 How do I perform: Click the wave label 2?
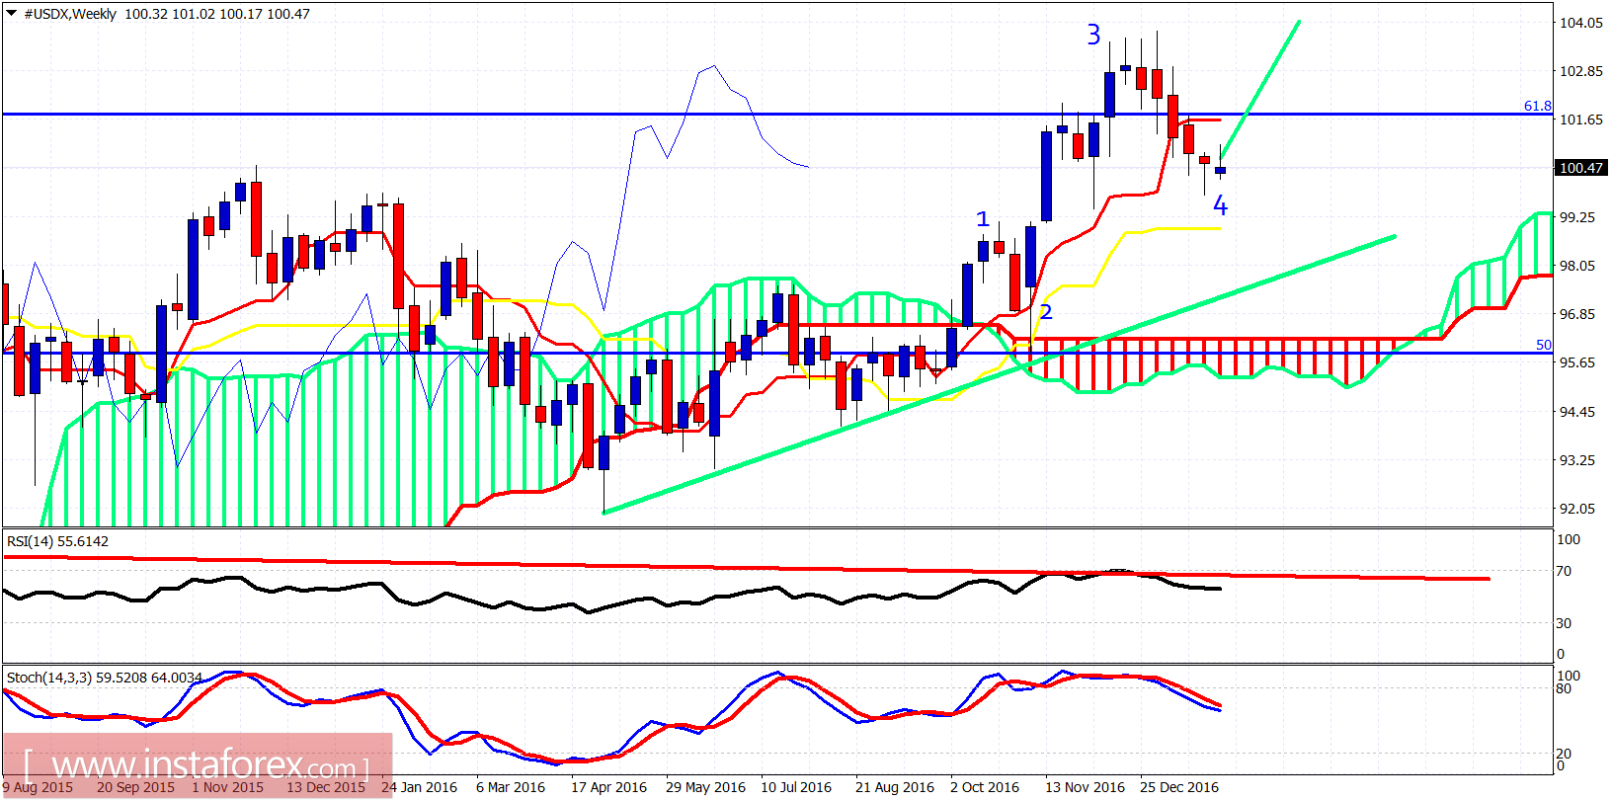pyautogui.click(x=1046, y=312)
